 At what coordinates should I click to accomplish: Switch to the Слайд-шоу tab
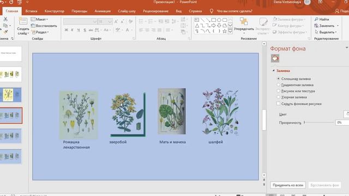tap(127, 11)
